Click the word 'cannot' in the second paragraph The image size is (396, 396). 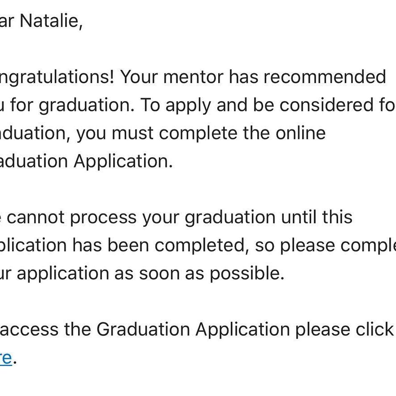(x=35, y=217)
